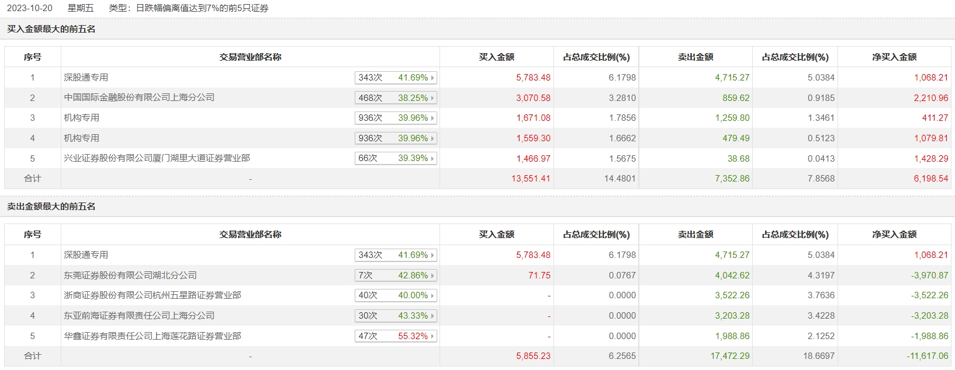Click the arrow icon beside 42.86%
Screen dimensions: 955x370
point(432,275)
